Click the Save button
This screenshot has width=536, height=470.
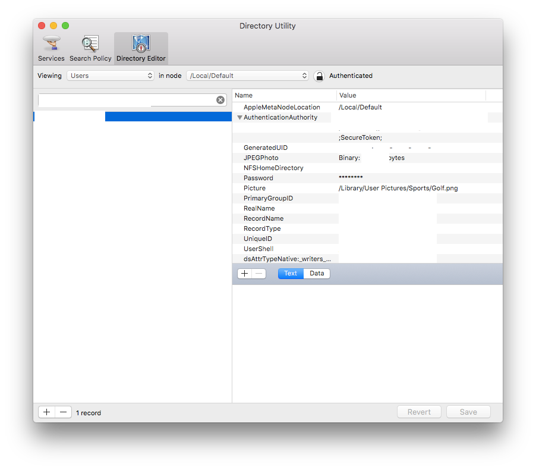468,412
